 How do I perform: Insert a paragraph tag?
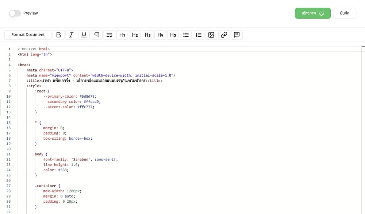(x=97, y=35)
